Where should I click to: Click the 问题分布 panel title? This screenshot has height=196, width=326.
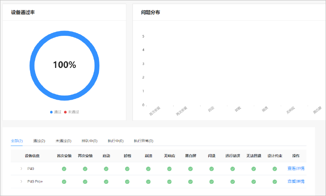coord(150,13)
